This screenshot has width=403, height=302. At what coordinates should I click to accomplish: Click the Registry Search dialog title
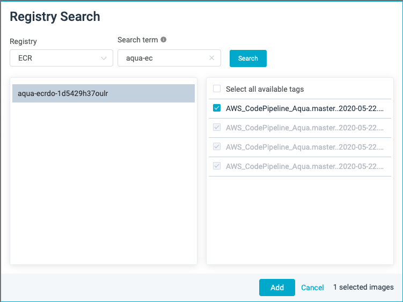55,17
